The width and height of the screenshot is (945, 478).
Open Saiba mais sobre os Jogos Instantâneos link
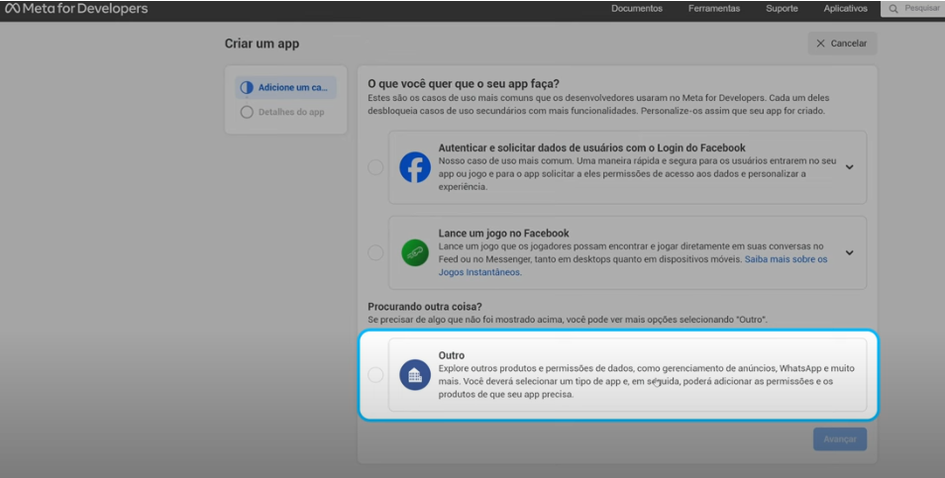pos(633,265)
